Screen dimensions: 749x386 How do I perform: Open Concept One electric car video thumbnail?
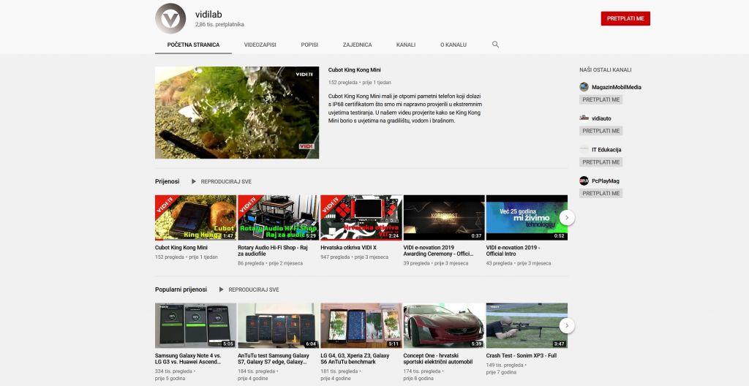(444, 325)
